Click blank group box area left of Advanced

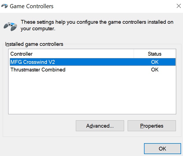[x=40, y=126]
